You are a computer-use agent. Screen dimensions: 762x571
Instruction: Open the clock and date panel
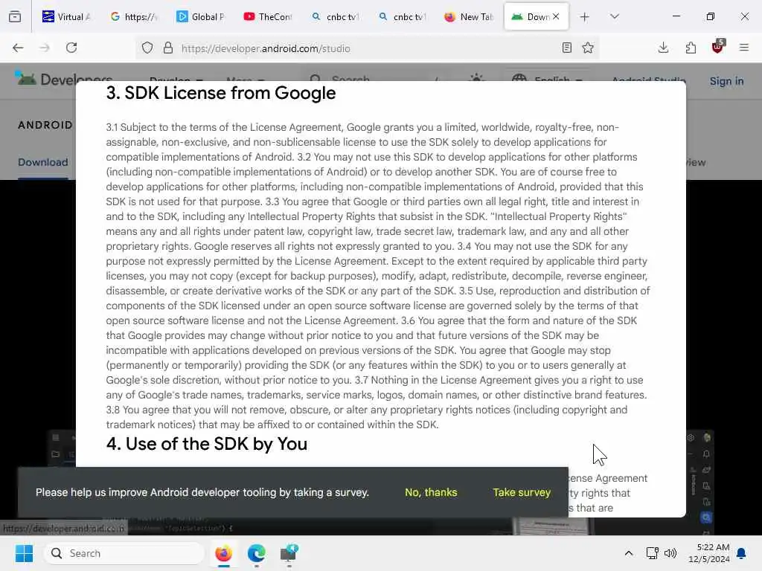coord(709,553)
